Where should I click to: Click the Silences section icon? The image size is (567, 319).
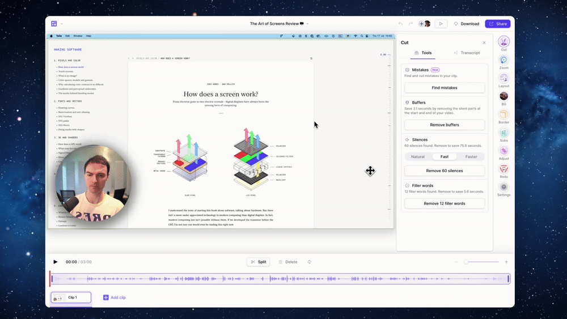pos(407,140)
